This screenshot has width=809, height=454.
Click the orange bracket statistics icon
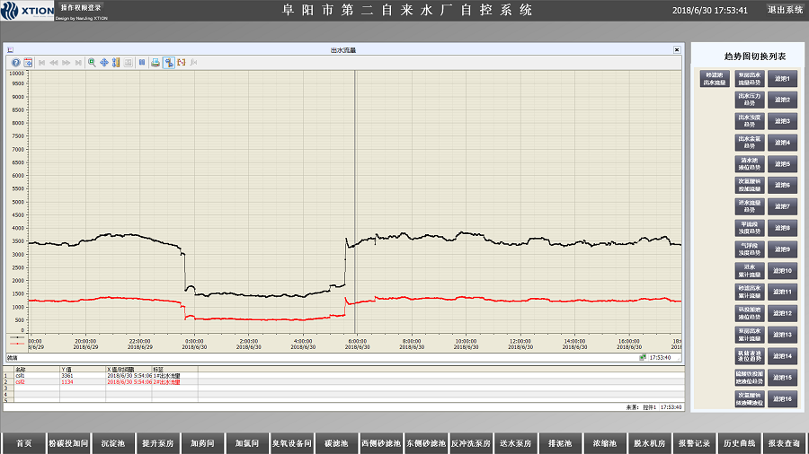181,62
